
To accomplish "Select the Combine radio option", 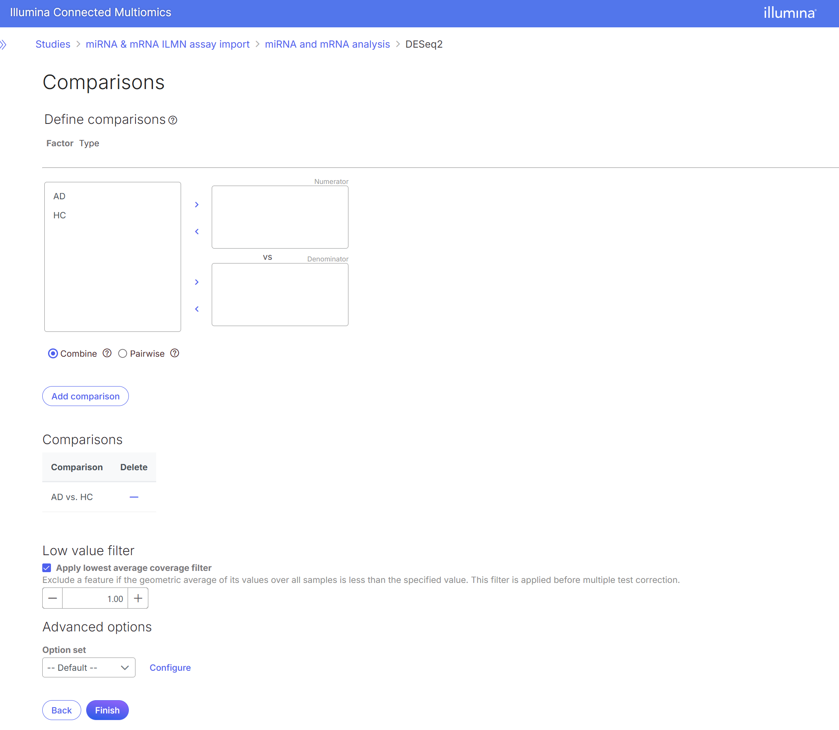I will (53, 353).
